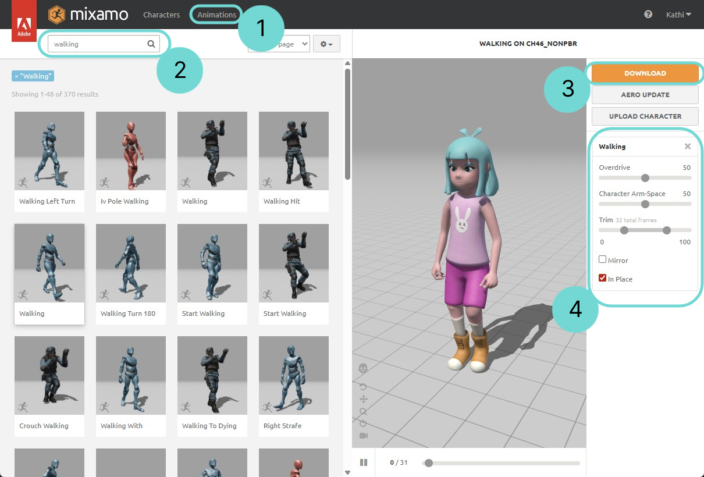
Task: Open the Kathi account menu
Action: [678, 15]
